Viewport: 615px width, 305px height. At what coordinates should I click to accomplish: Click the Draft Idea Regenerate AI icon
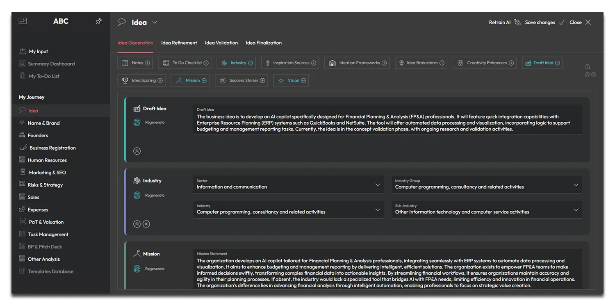[x=137, y=122]
